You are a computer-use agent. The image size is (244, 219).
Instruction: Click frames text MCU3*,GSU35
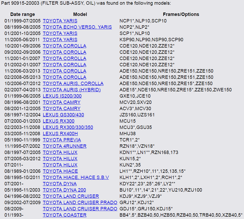(136, 127)
